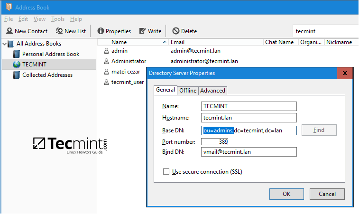Click the Write pencil icon
Image resolution: width=359 pixels, height=214 pixels.
142,31
